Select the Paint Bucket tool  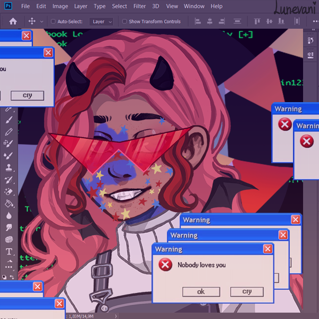click(9, 204)
